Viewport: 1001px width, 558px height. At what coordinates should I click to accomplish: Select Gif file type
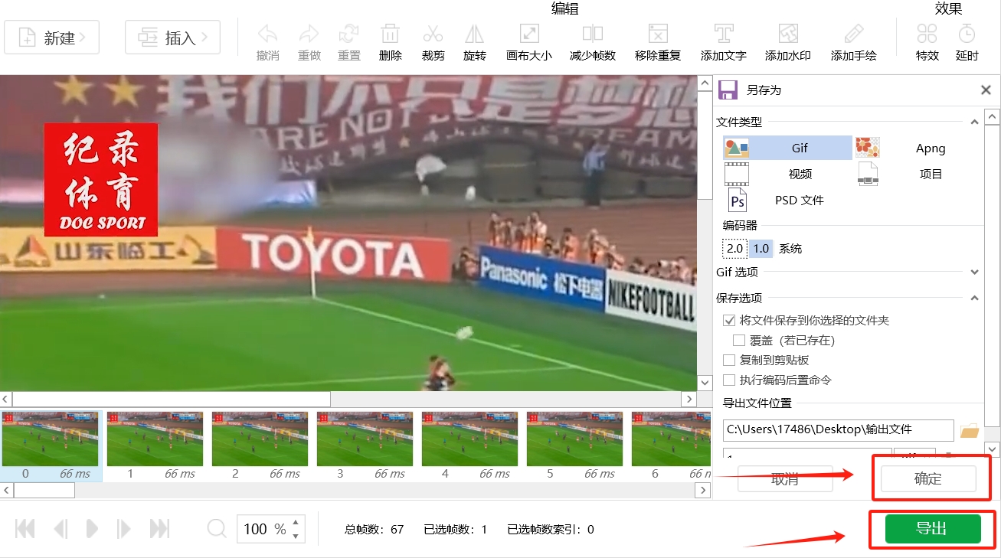pos(787,148)
